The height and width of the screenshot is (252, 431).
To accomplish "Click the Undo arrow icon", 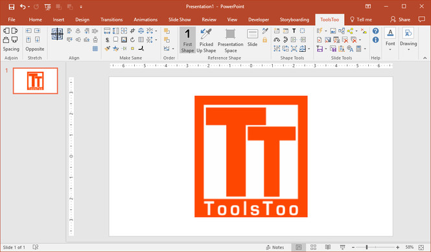I will tap(23, 6).
